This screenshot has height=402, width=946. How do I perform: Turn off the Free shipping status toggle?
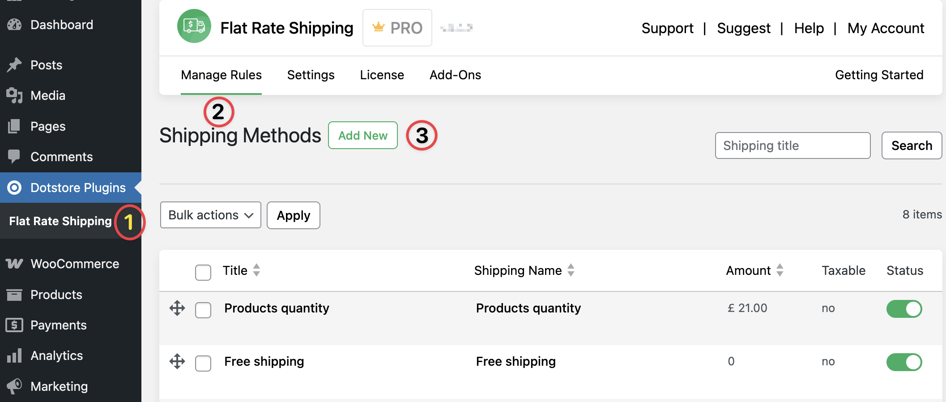coord(904,362)
